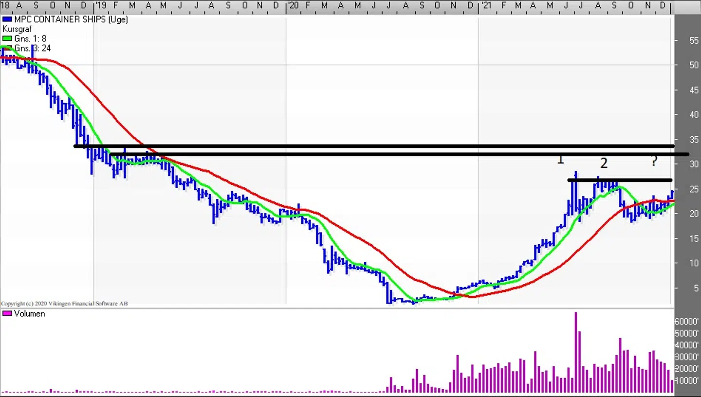Jump to the '19 year marker on timeline
The height and width of the screenshot is (397, 701).
point(101,5)
